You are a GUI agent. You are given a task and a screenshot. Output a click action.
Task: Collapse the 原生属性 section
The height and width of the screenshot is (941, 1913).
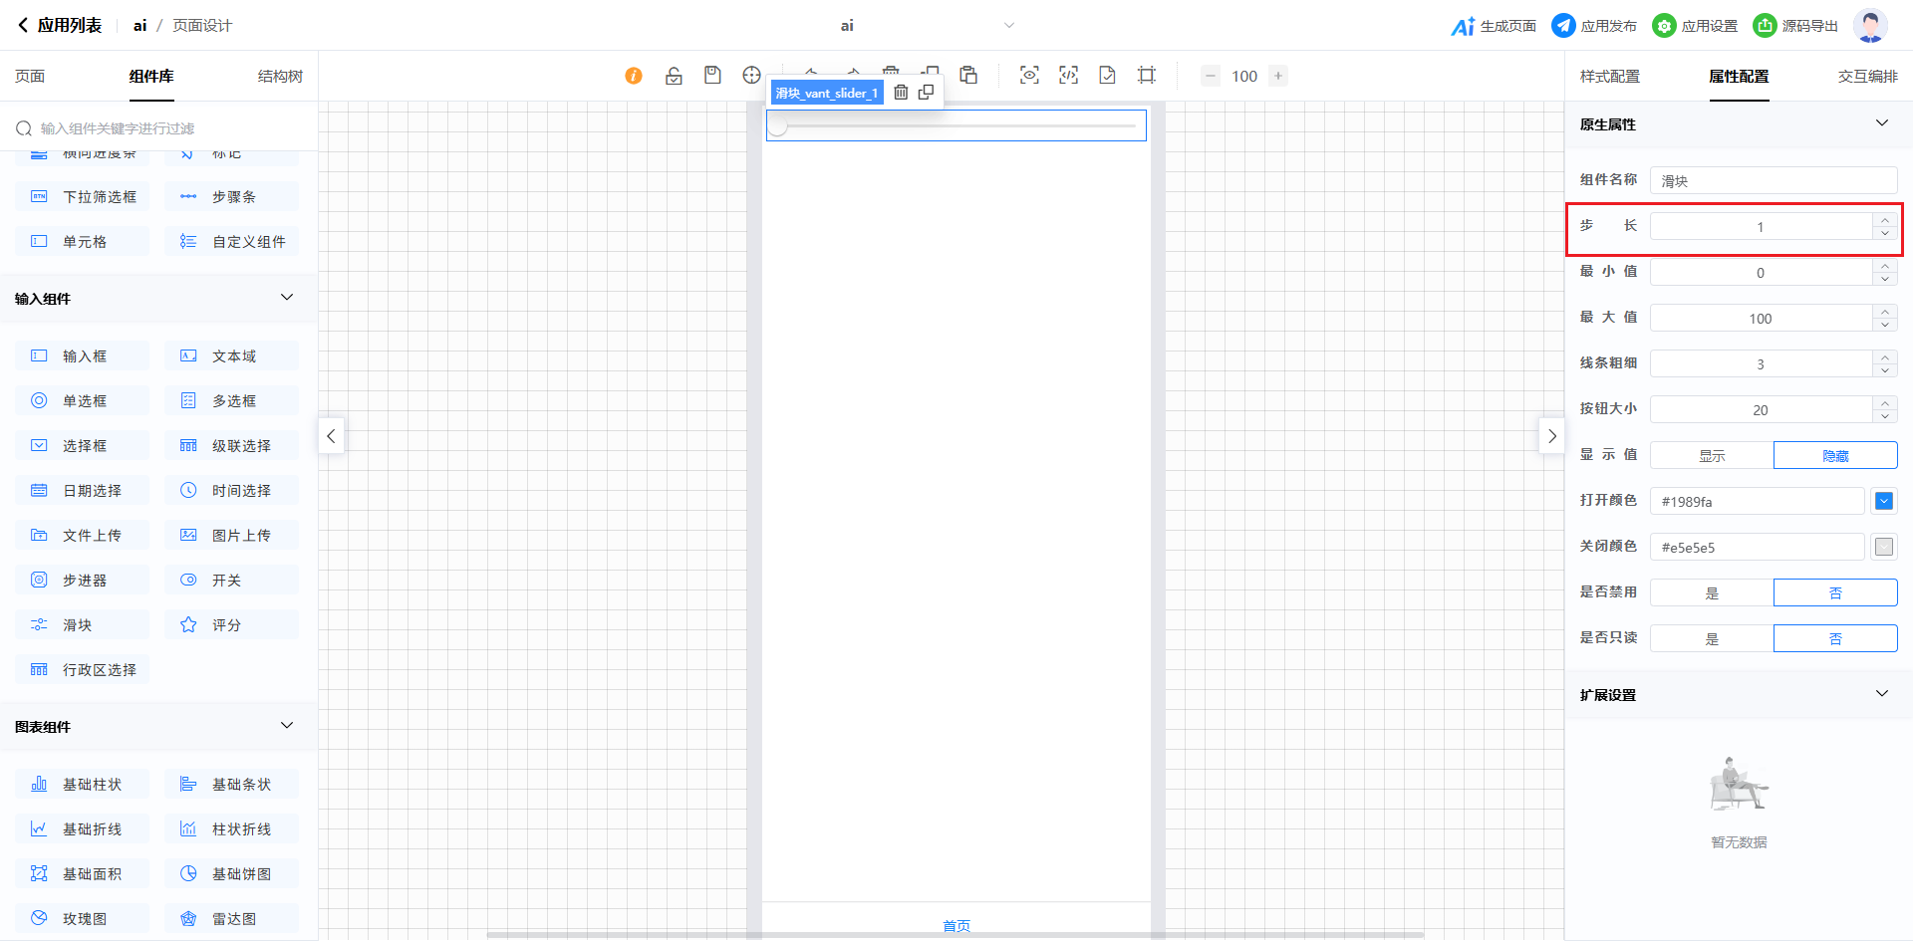pyautogui.click(x=1881, y=123)
